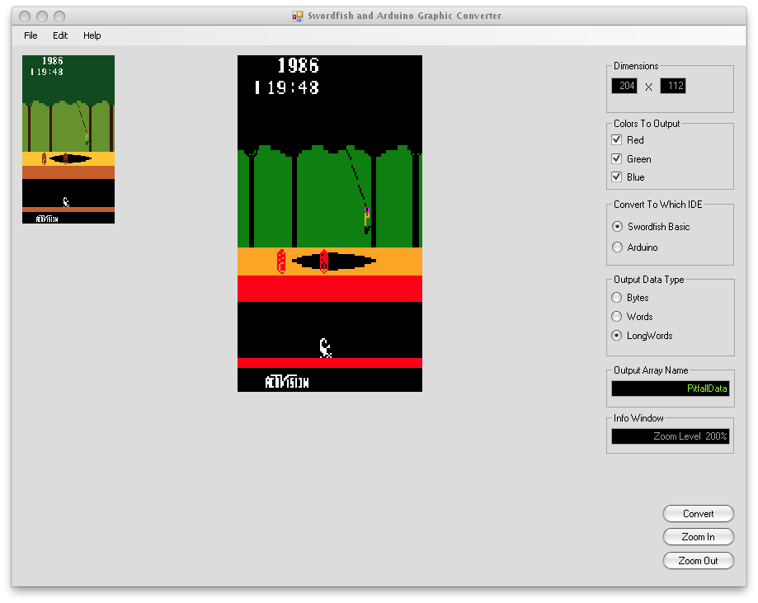Click the "Output Data Type" group label
The height and width of the screenshot is (603, 758).
tap(649, 280)
